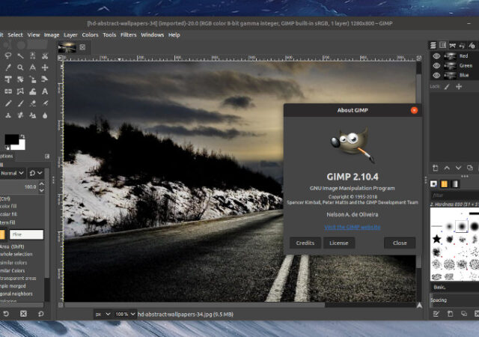The height and width of the screenshot is (337, 479).
Task: Select the Pencil tool
Action: [8, 103]
